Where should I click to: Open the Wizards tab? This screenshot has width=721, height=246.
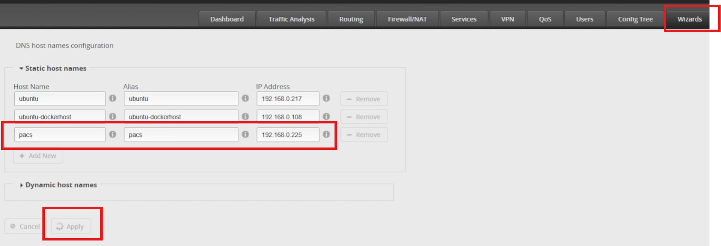689,19
